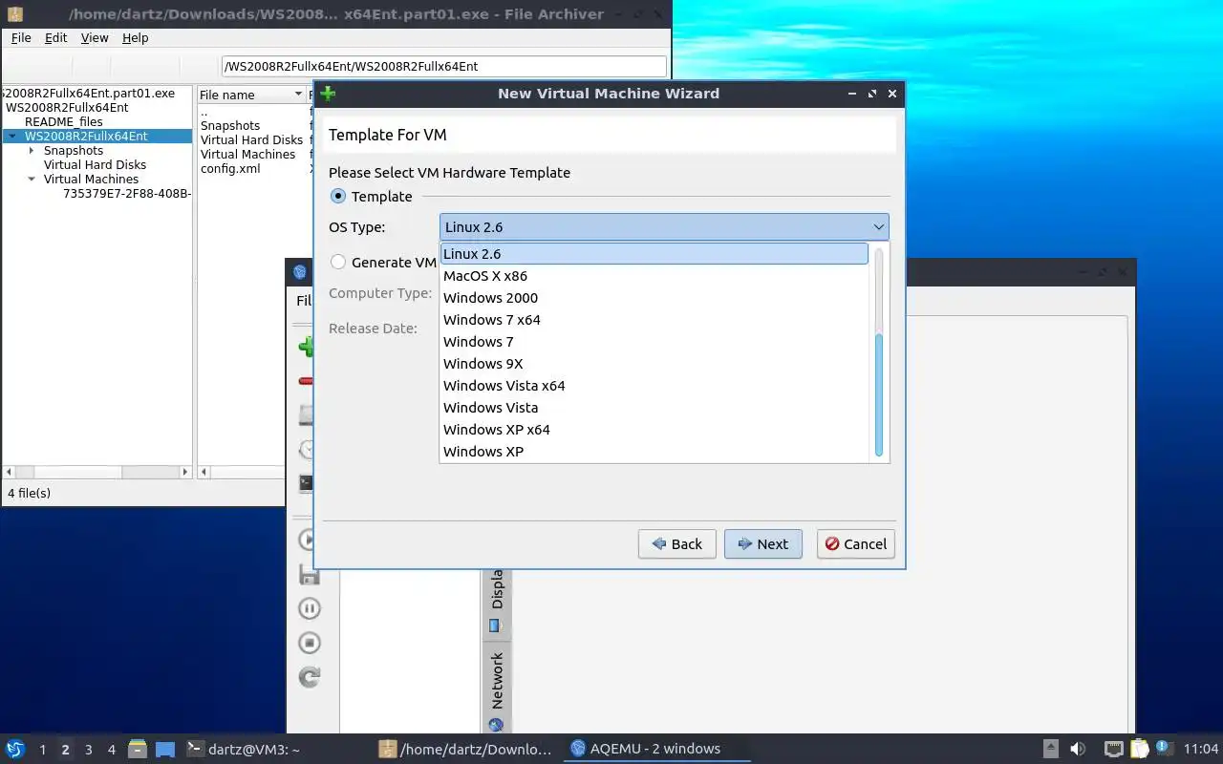1223x764 pixels.
Task: Open the Help menu in File Archiver
Action: [136, 37]
